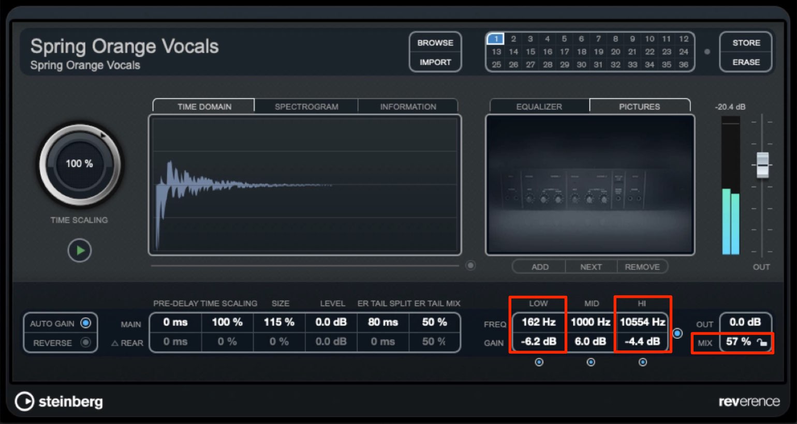This screenshot has width=797, height=424.
Task: Click Next to show the next picture
Action: point(591,267)
